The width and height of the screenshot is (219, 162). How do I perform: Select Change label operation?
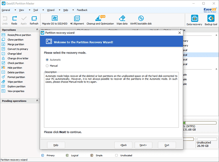click(x=12, y=54)
